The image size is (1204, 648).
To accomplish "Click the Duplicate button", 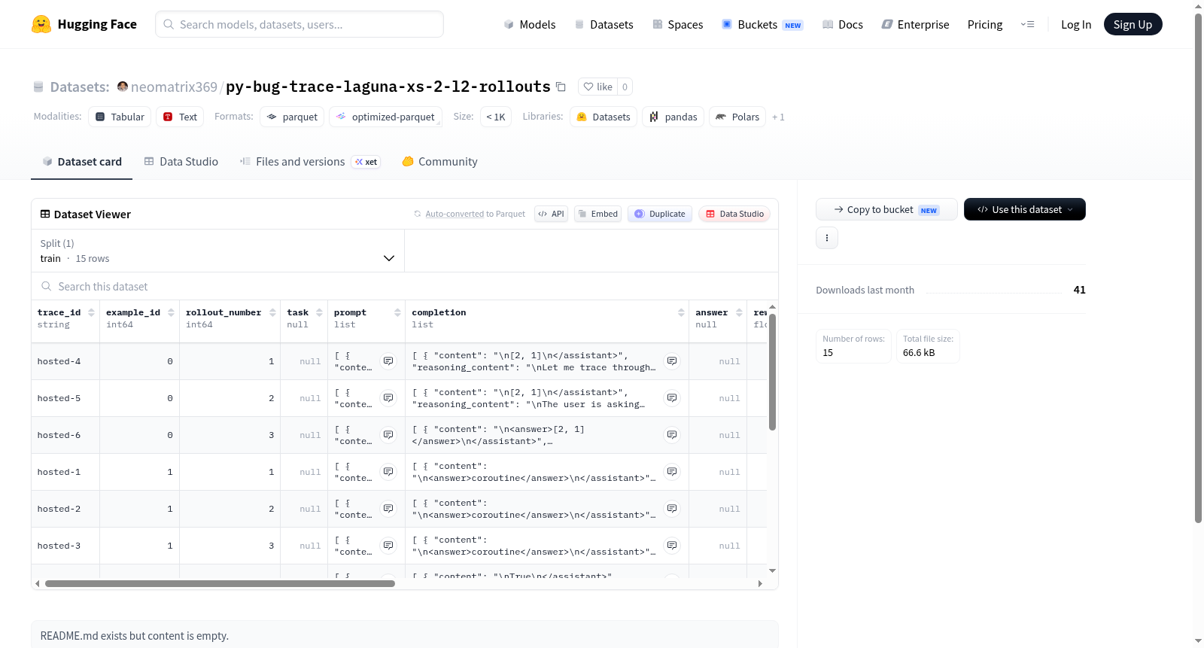I will coord(659,214).
